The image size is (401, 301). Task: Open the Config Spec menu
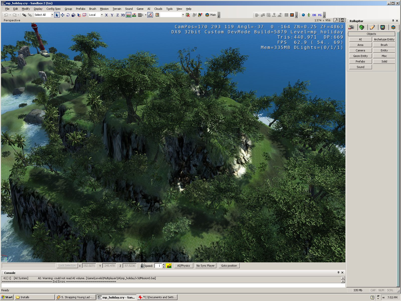point(54,9)
